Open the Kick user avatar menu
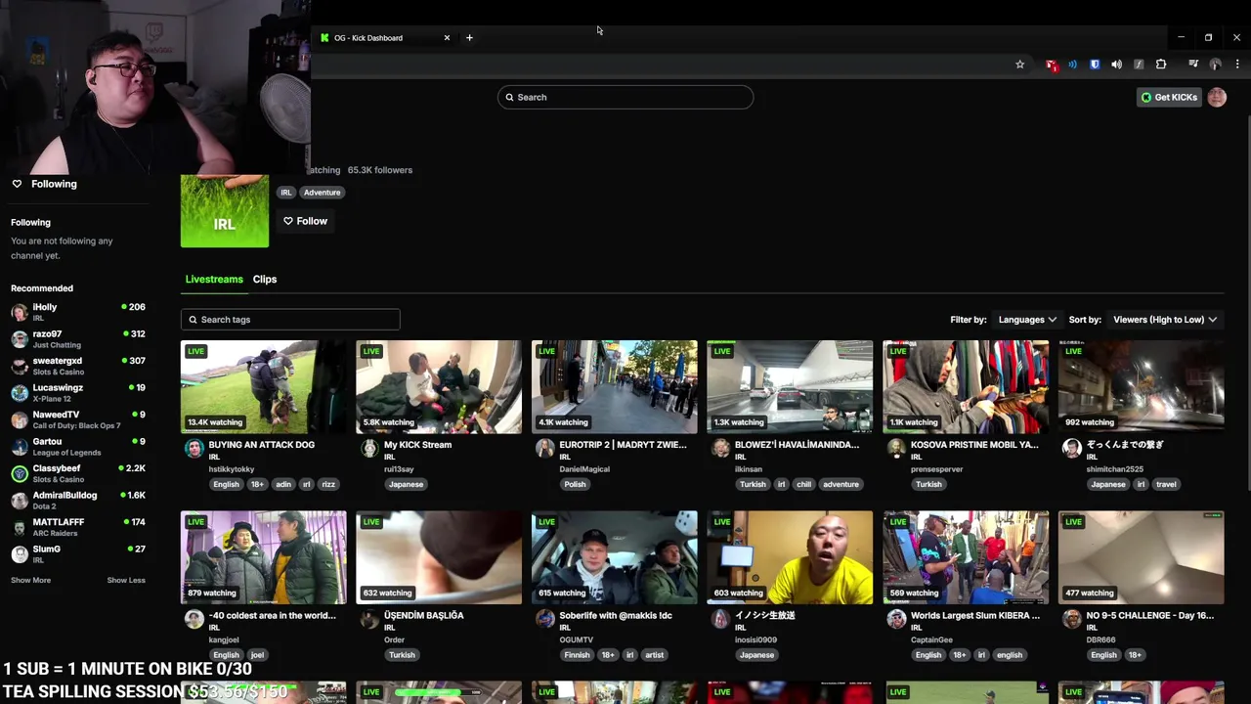The image size is (1251, 704). pyautogui.click(x=1217, y=97)
